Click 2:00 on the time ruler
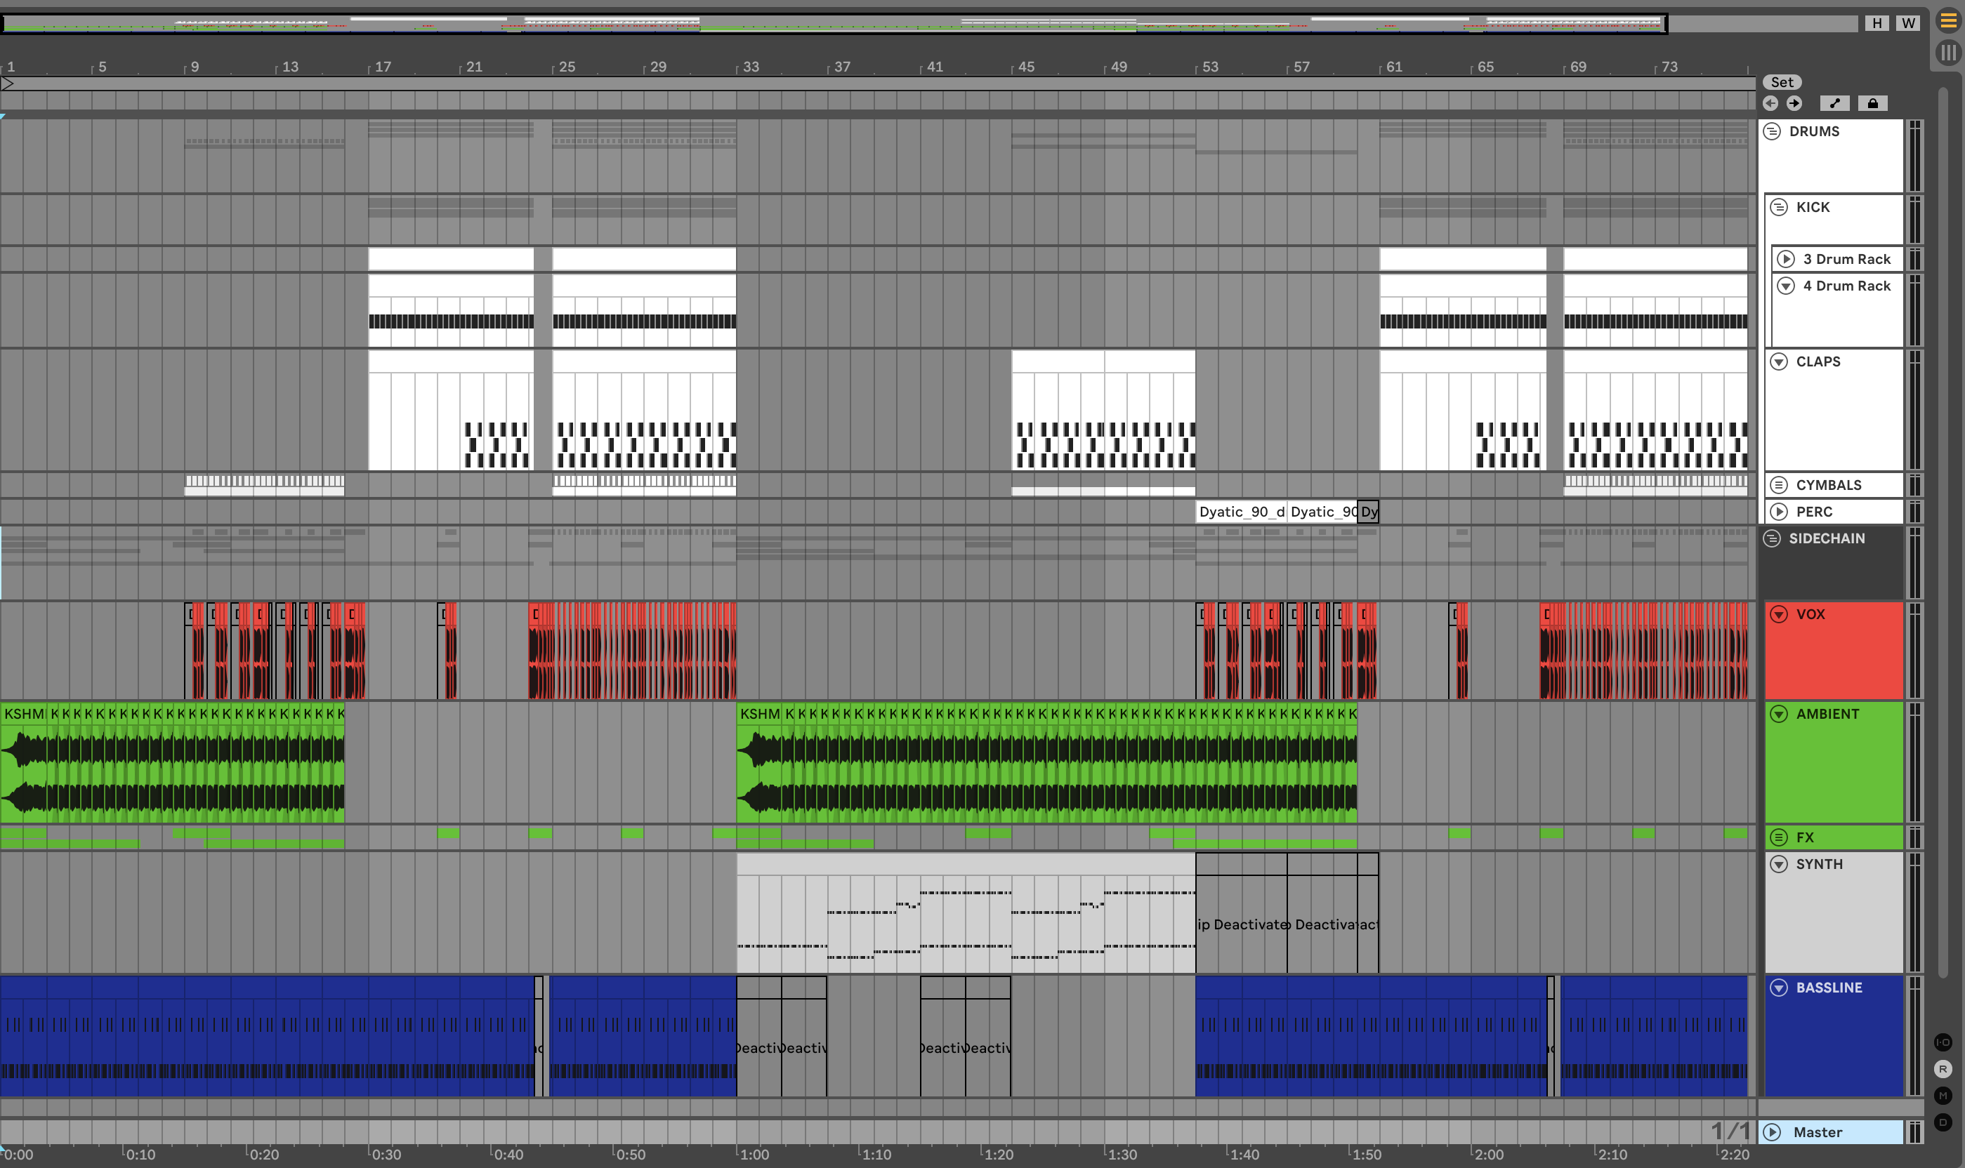The width and height of the screenshot is (1965, 1168). [x=1488, y=1155]
